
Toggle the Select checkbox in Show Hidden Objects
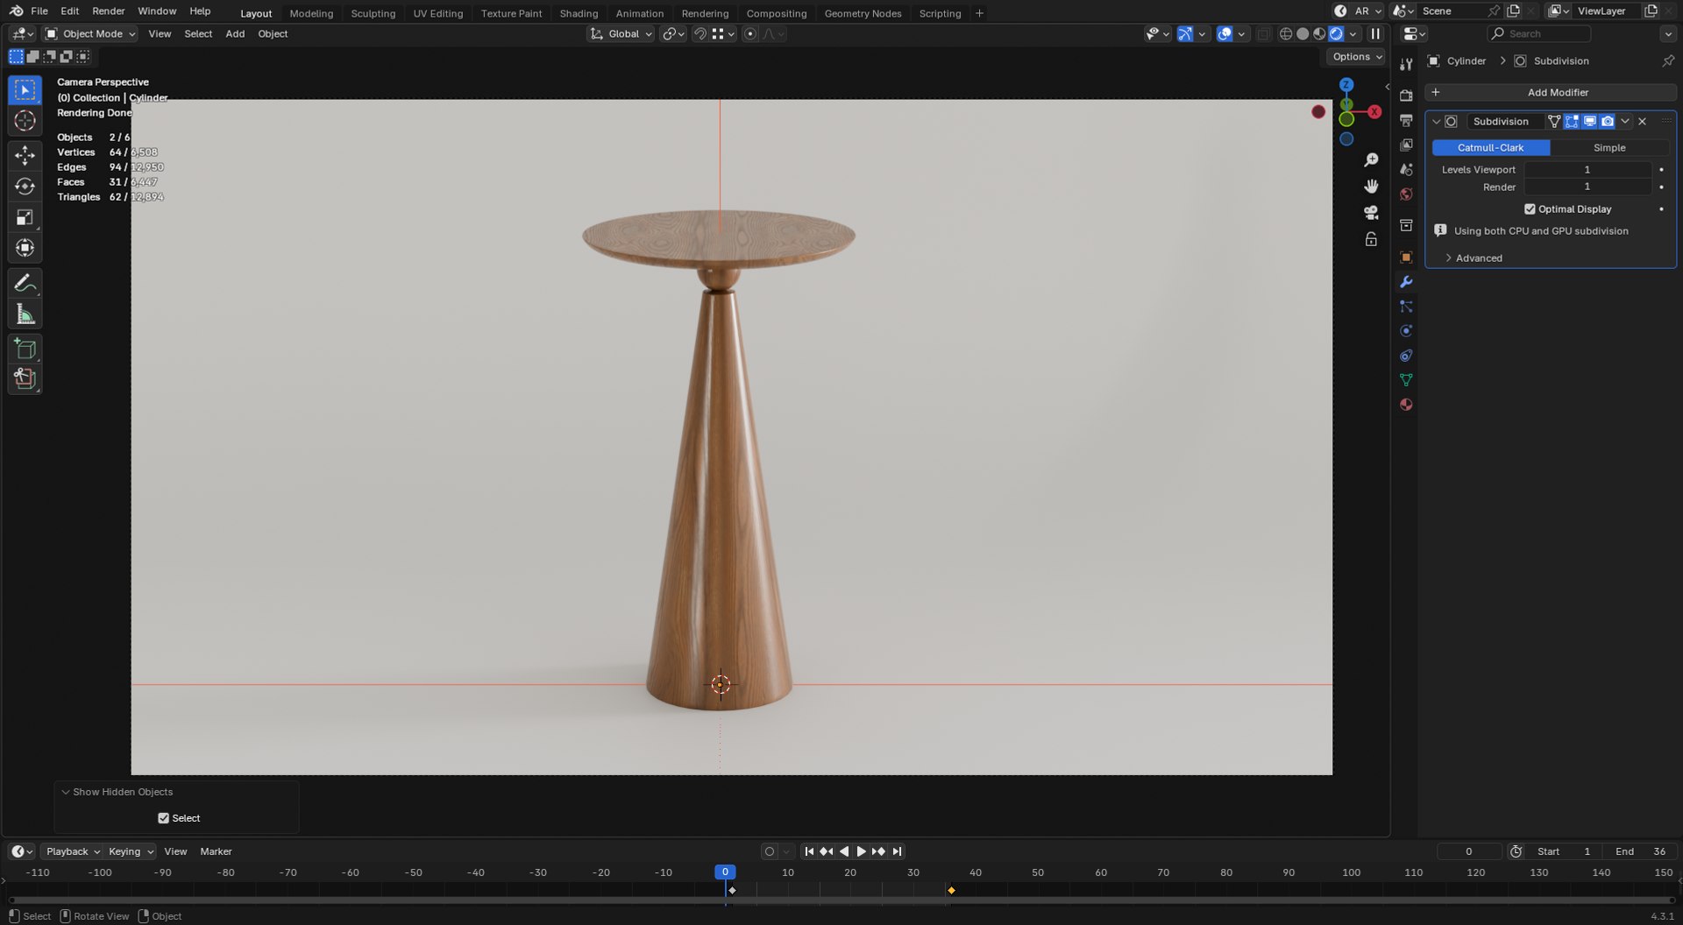pyautogui.click(x=163, y=818)
